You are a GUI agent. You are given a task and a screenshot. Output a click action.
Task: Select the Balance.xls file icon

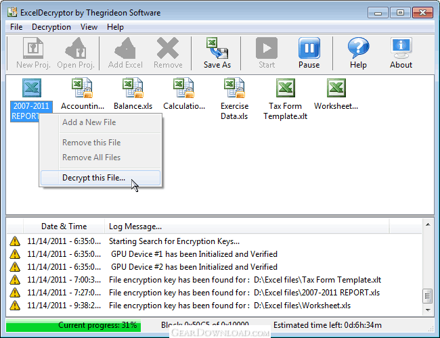133,88
